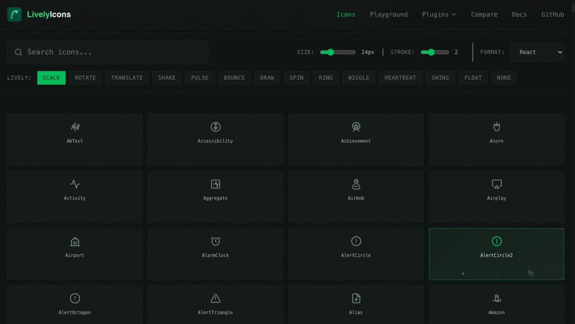Pick the Achievement icon
The image size is (575, 324).
pos(356,139)
